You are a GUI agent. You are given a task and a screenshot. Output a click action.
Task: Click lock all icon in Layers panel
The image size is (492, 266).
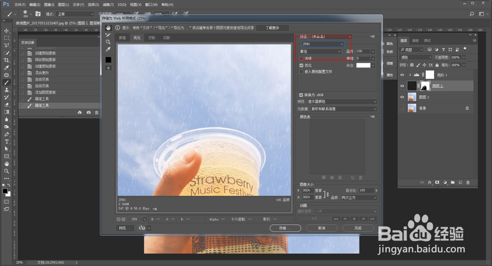(x=437, y=65)
